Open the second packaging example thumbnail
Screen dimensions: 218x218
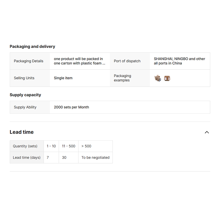click(x=167, y=78)
